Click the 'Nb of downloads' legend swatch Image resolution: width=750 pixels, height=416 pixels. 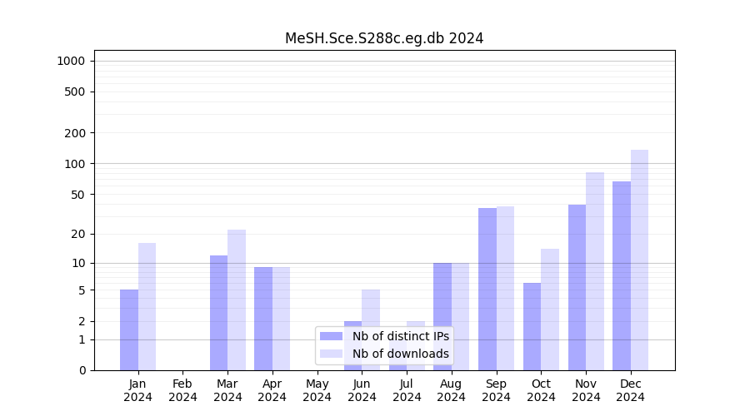pos(331,354)
